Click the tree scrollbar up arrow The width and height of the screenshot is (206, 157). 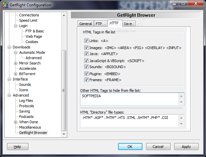click(64, 15)
